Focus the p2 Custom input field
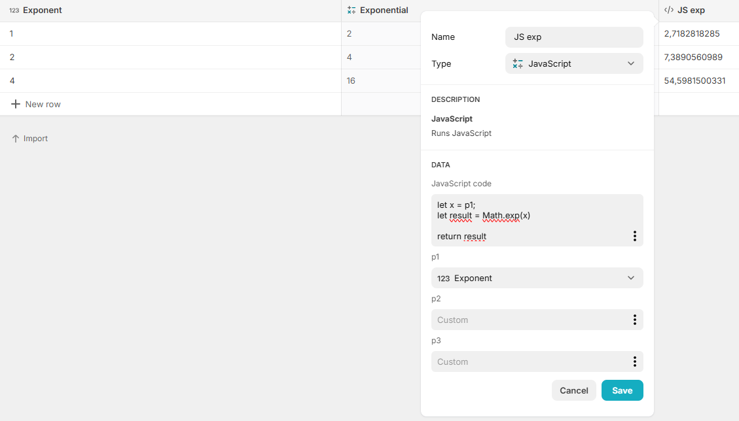 (527, 320)
